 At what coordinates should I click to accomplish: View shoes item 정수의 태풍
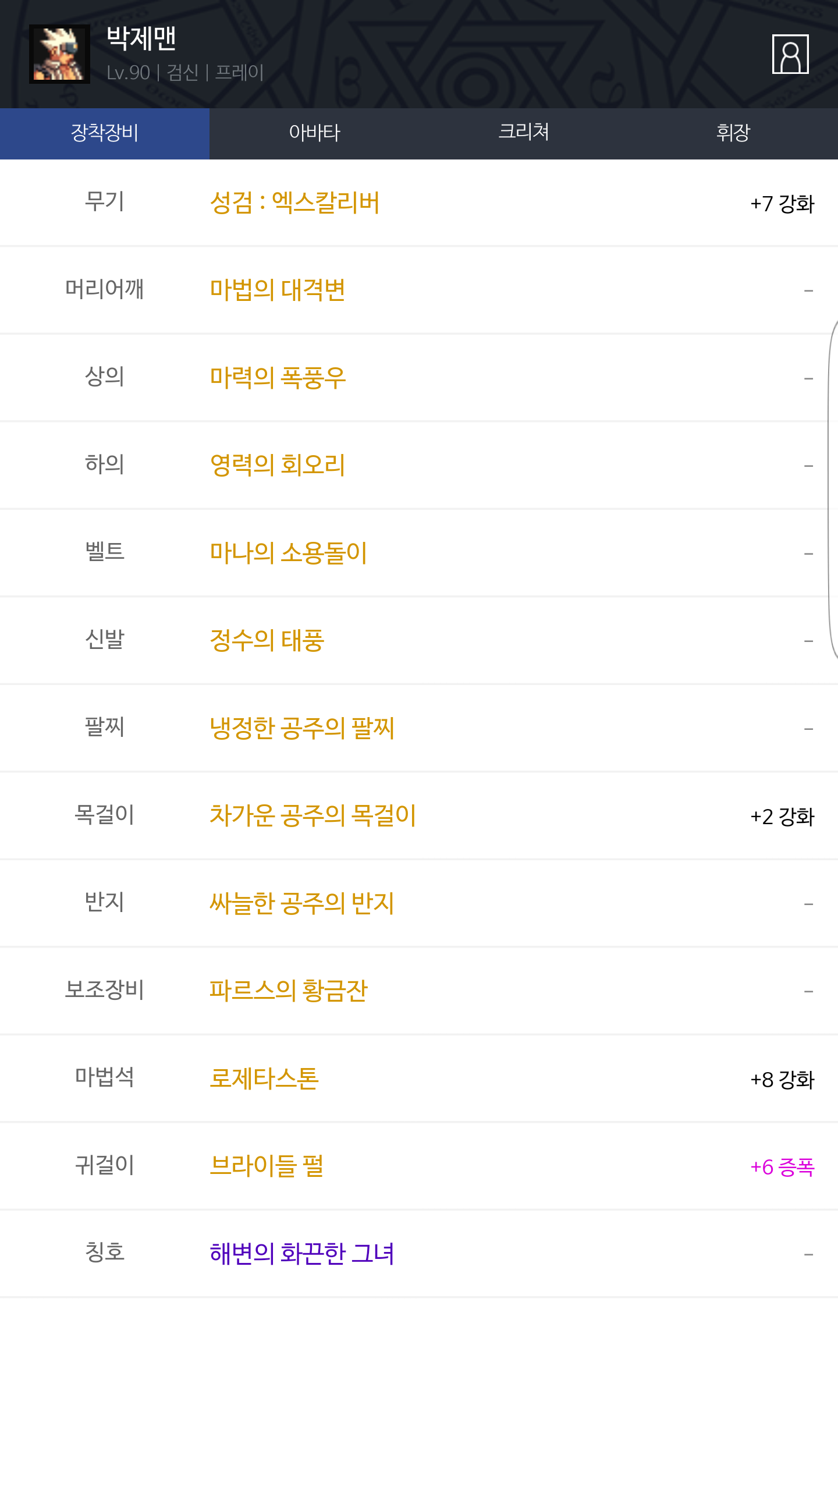[x=267, y=640]
